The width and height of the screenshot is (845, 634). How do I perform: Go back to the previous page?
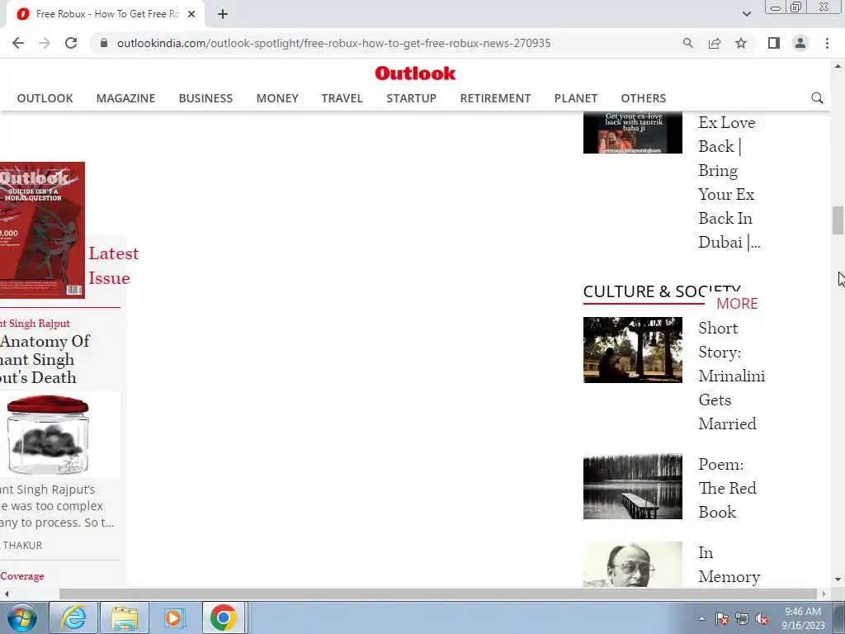[18, 43]
